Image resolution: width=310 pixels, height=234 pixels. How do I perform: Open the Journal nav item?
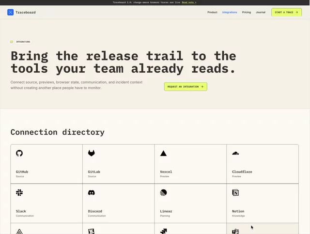coord(261,12)
